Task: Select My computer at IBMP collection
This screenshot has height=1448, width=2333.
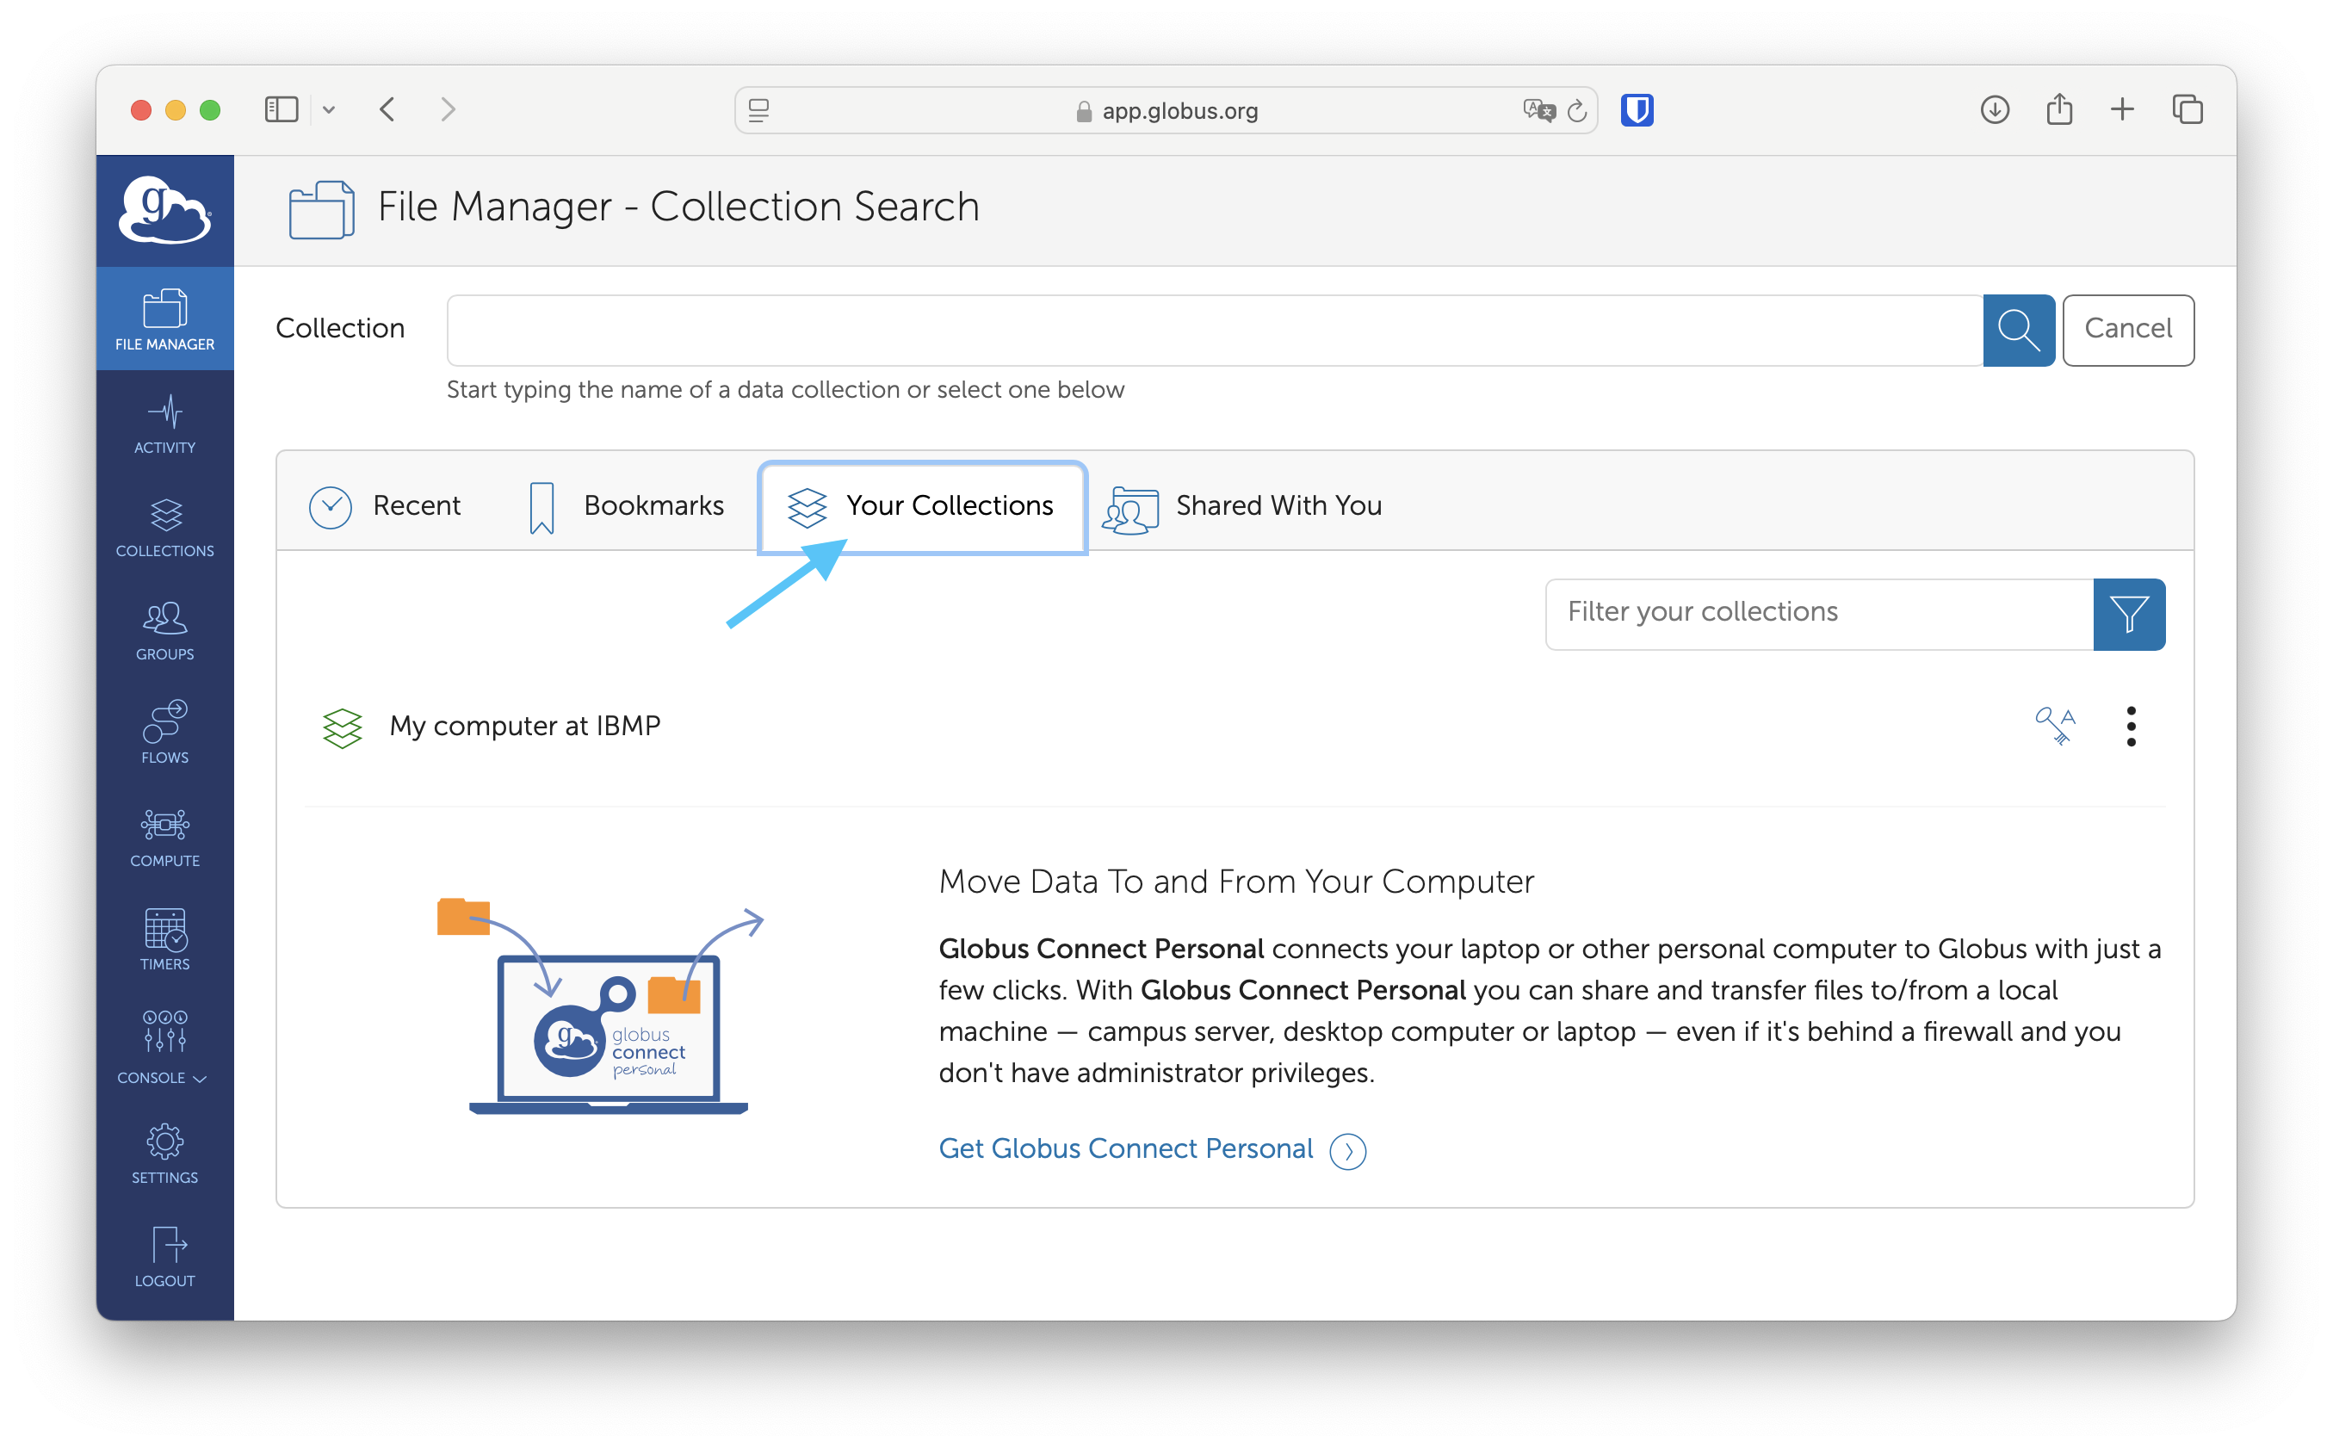Action: point(525,726)
